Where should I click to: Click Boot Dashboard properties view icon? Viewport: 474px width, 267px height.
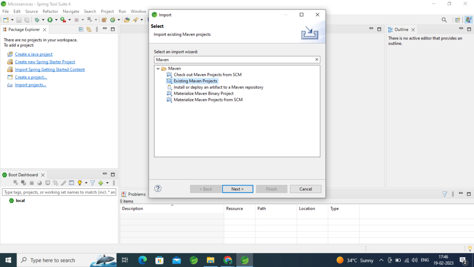click(x=71, y=183)
